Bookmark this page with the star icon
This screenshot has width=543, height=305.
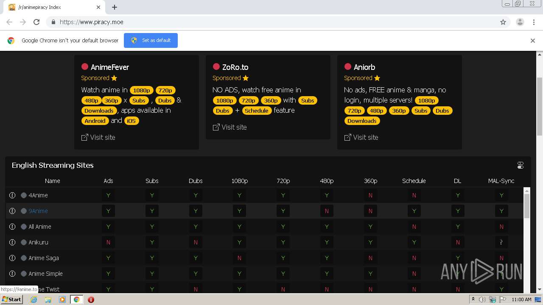click(503, 22)
